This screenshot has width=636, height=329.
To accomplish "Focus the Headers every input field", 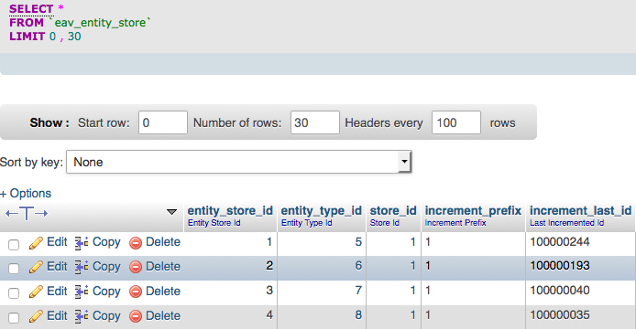I will (456, 122).
